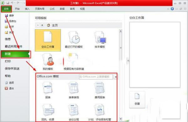Click the search go arrow beside Office.com field

[x=115, y=77]
